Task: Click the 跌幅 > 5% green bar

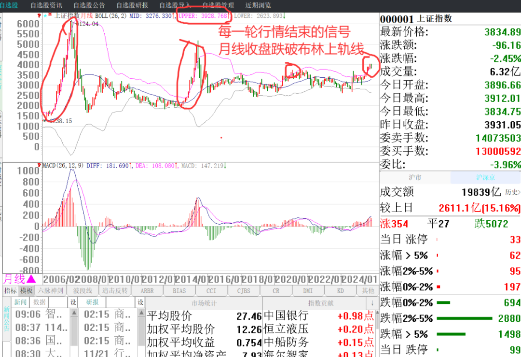Action: [x=451, y=334]
